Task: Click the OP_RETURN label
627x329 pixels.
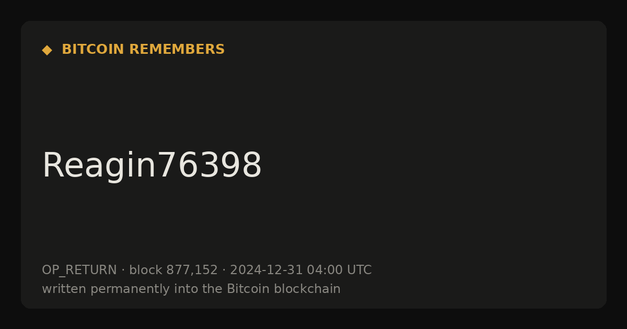Action: pyautogui.click(x=79, y=271)
